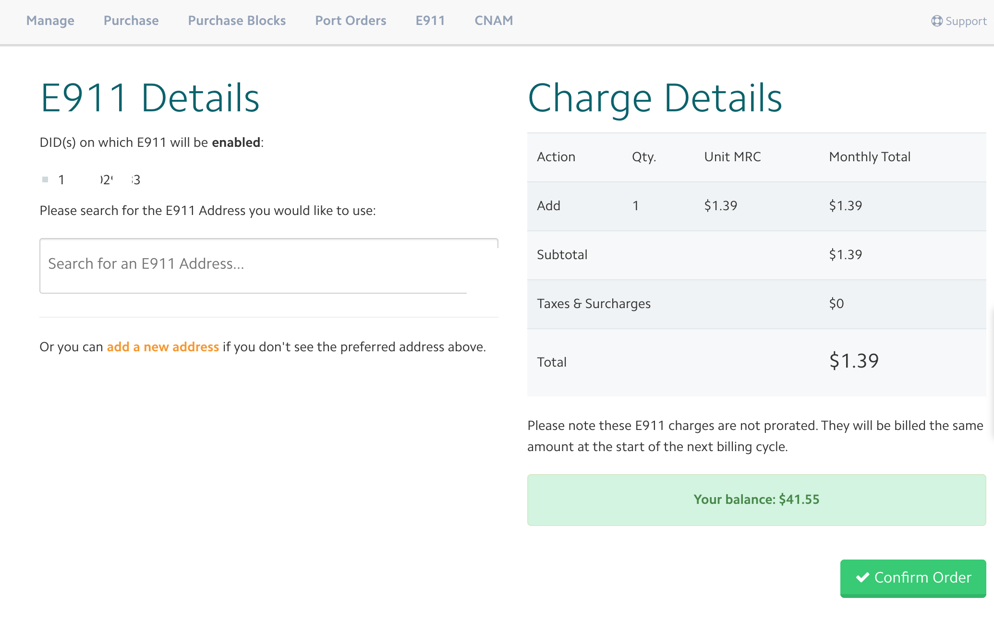The width and height of the screenshot is (994, 620).
Task: Open the Support link text
Action: click(x=966, y=21)
